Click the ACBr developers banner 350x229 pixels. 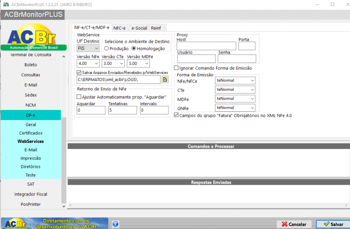(55, 223)
